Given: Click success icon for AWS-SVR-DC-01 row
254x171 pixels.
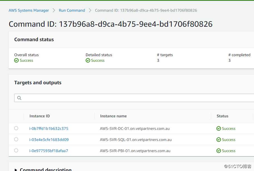Looking at the screenshot, I should click(218, 128).
